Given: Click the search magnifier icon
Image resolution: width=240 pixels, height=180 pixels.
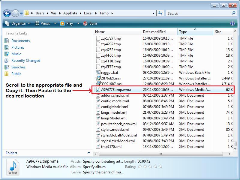Looking at the screenshot, I should coord(233,13).
